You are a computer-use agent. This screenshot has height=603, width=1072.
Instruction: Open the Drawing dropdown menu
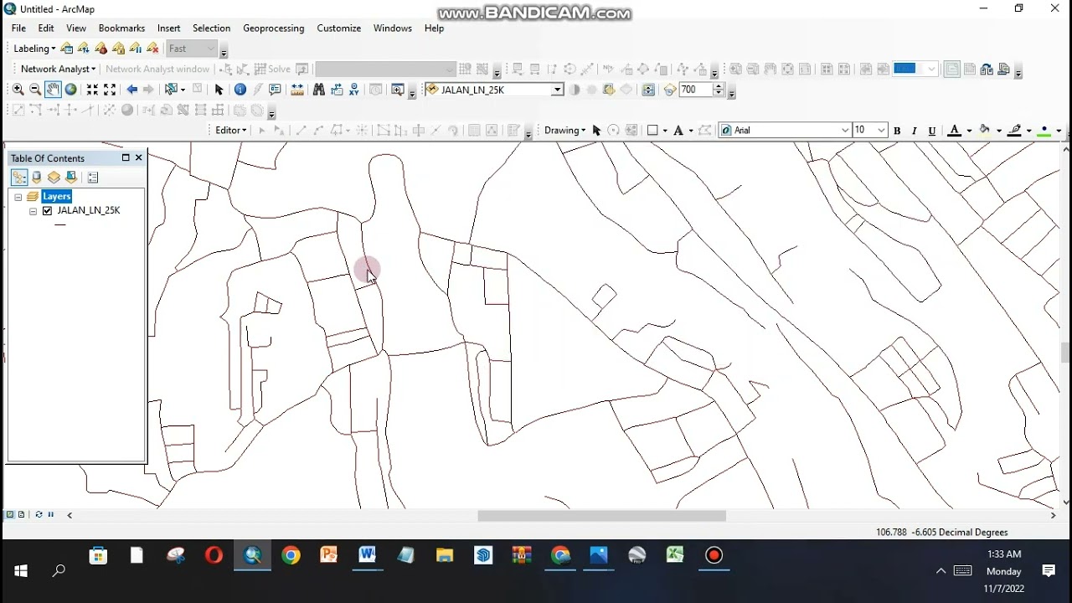pos(564,131)
